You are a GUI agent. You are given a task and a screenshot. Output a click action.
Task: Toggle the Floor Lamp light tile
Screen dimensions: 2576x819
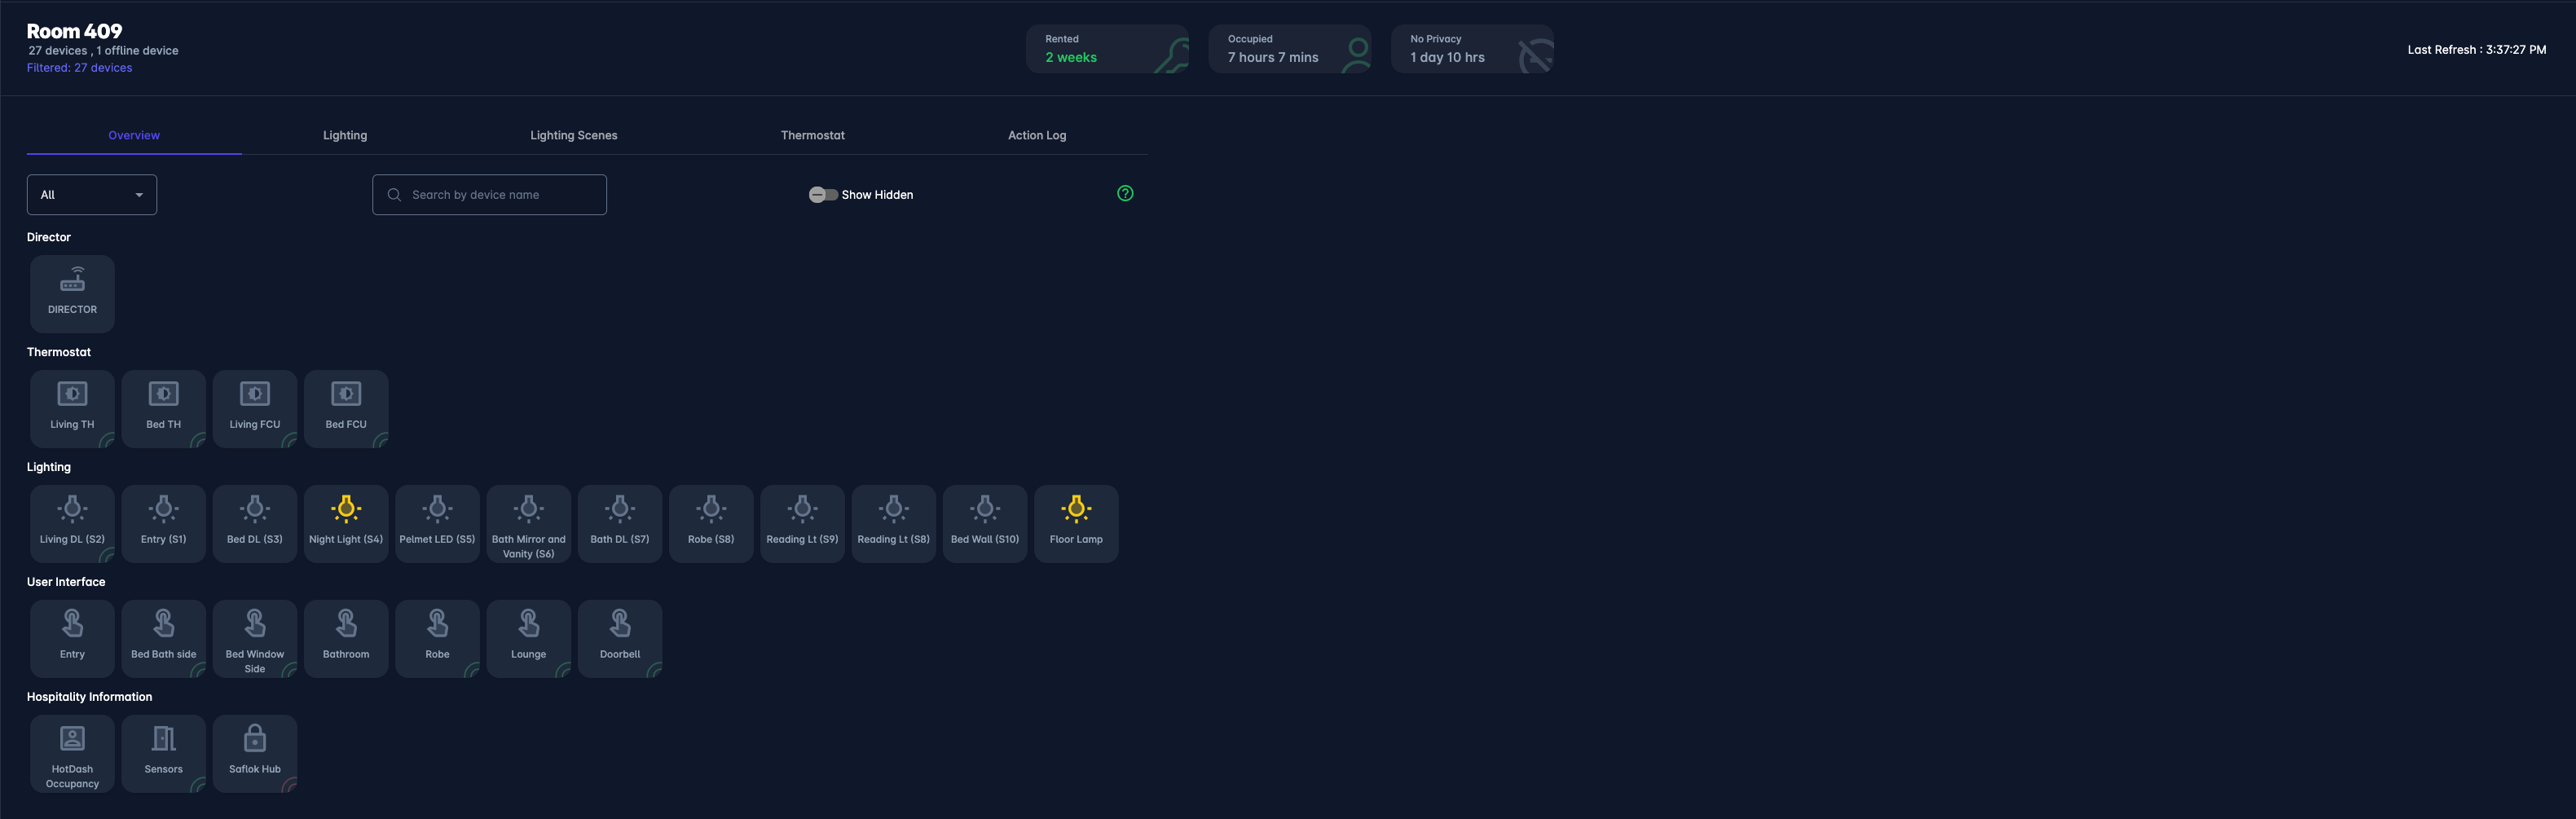point(1076,523)
